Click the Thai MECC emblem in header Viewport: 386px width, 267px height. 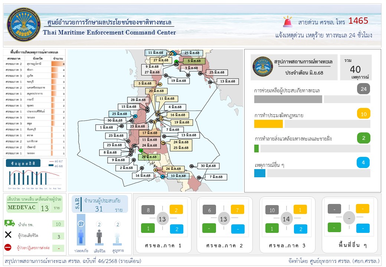click(x=24, y=25)
